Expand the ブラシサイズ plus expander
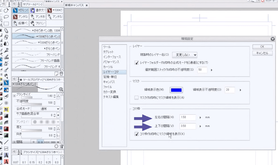The image size is (278, 165). point(14,96)
